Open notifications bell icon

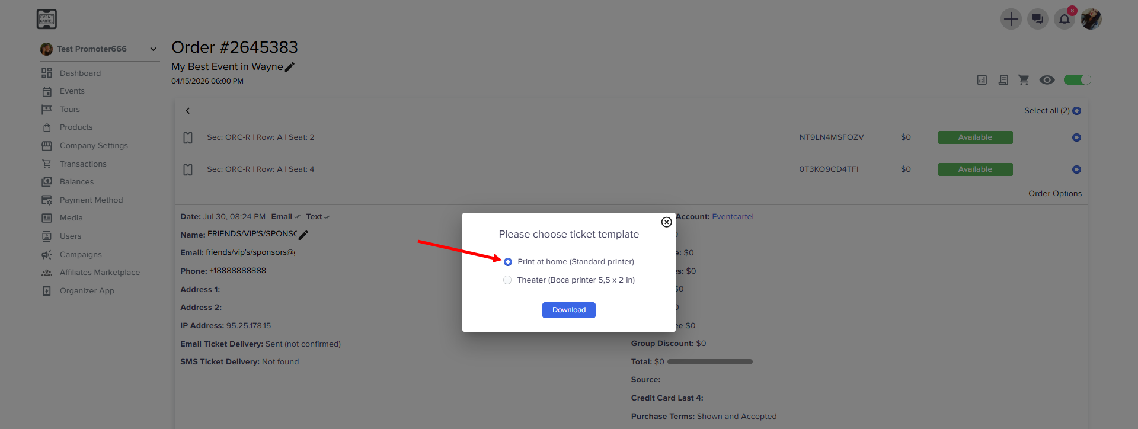(x=1064, y=19)
